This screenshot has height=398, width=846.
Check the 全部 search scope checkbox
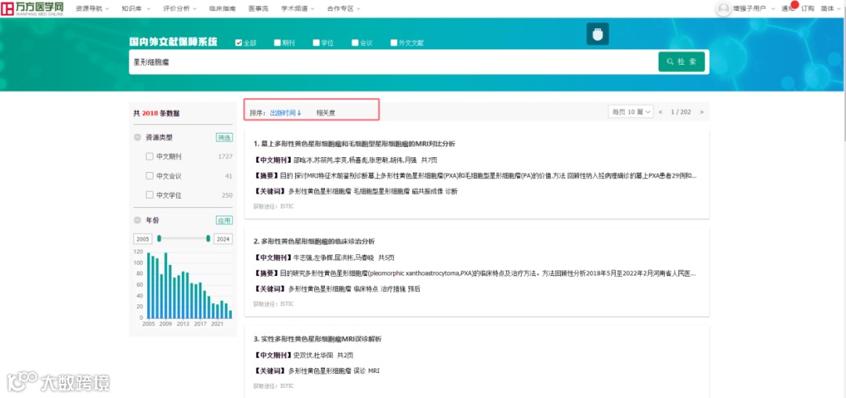click(239, 42)
